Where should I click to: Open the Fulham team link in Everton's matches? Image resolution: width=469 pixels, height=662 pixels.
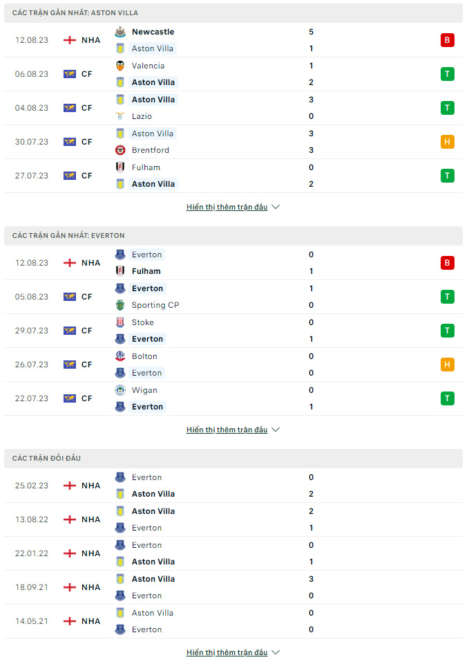point(146,271)
